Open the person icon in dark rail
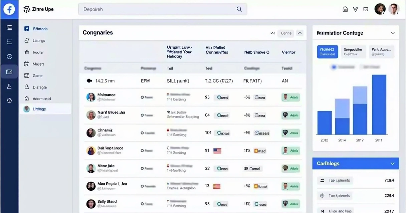406x213 pixels. (9, 86)
